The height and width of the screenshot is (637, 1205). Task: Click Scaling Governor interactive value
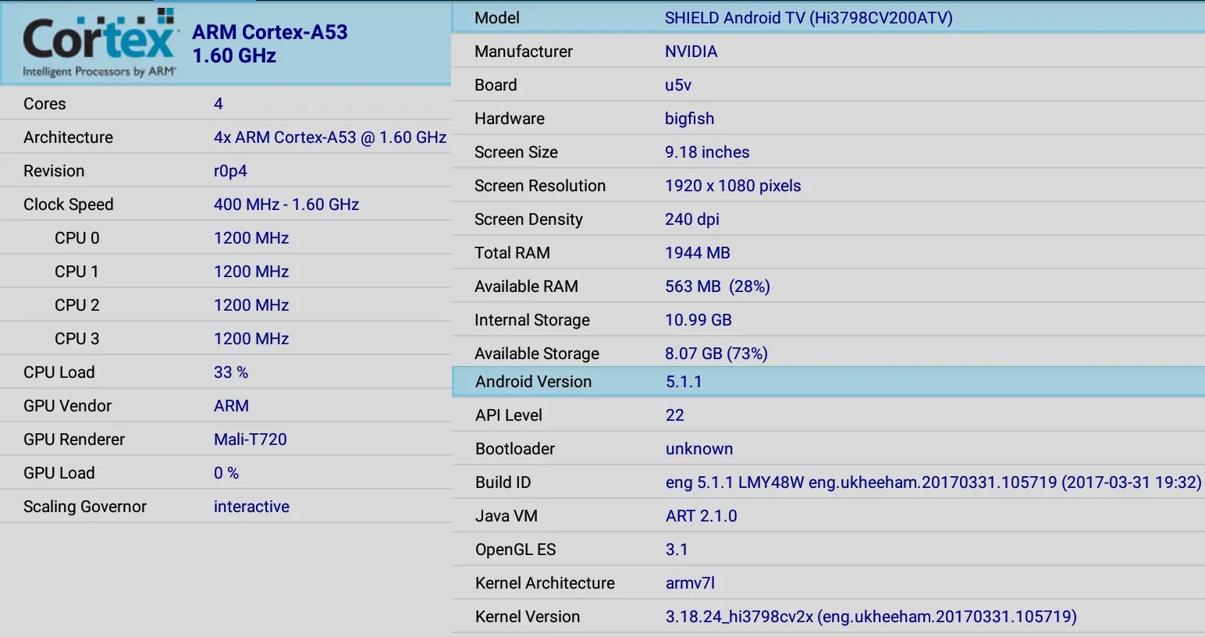(x=251, y=507)
